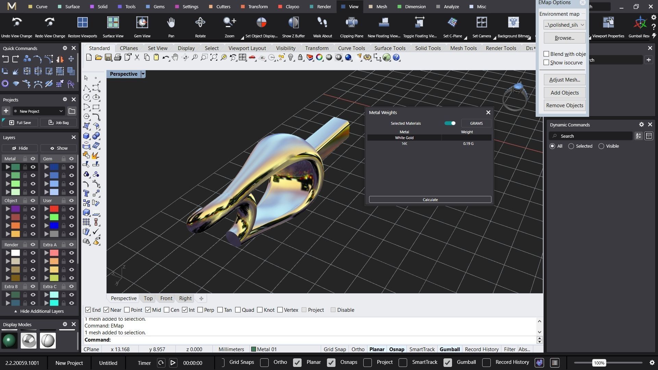The image size is (658, 370).
Task: Open Job Bag in Projects panel
Action: point(58,123)
